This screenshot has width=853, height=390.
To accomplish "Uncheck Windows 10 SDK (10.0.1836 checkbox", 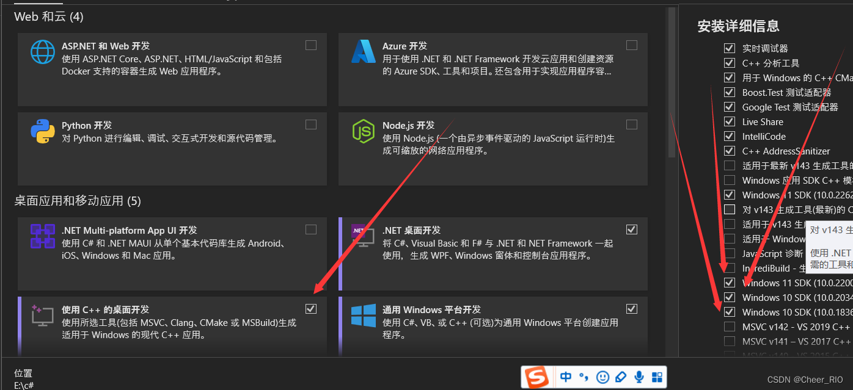I will (730, 312).
